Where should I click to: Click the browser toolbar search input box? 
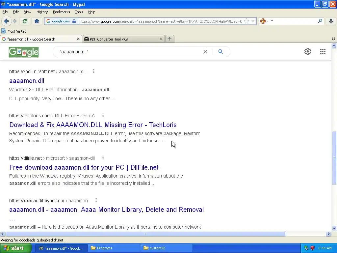click(293, 21)
